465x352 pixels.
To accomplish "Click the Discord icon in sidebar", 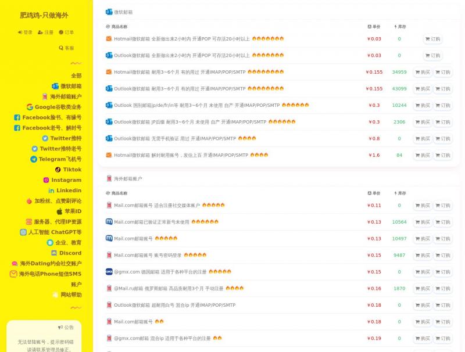I will pyautogui.click(x=54, y=253).
